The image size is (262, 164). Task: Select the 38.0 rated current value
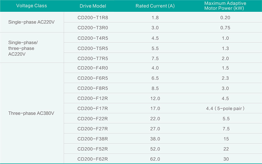(155, 139)
